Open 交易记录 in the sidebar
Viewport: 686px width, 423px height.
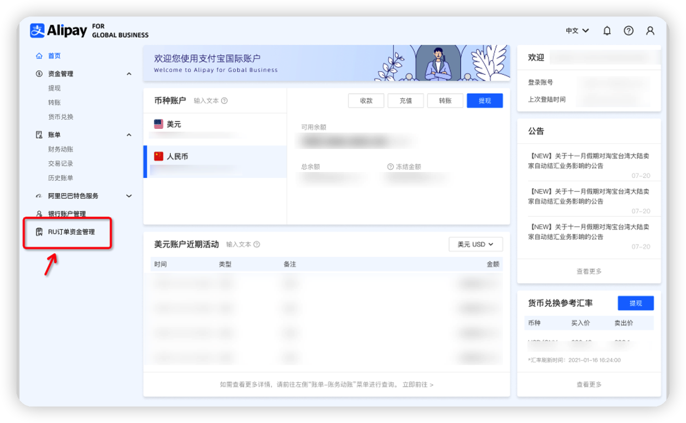pos(61,163)
